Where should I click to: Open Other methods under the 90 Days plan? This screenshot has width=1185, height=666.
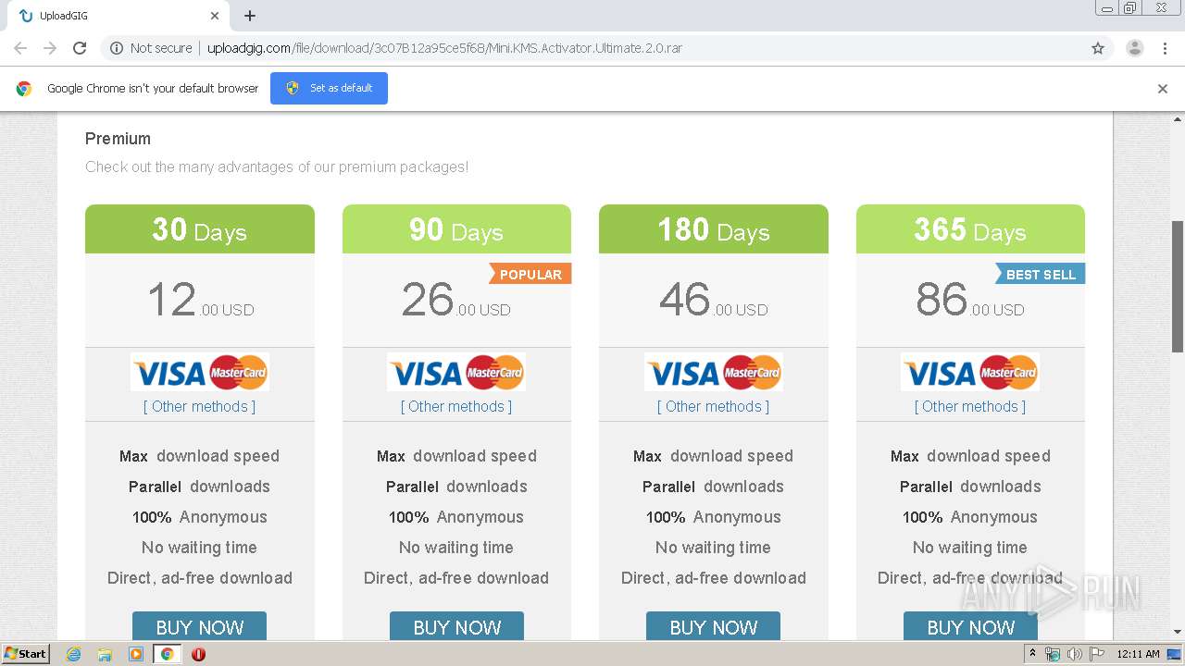pyautogui.click(x=456, y=406)
